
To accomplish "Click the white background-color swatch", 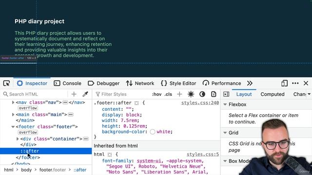I will (x=153, y=132).
